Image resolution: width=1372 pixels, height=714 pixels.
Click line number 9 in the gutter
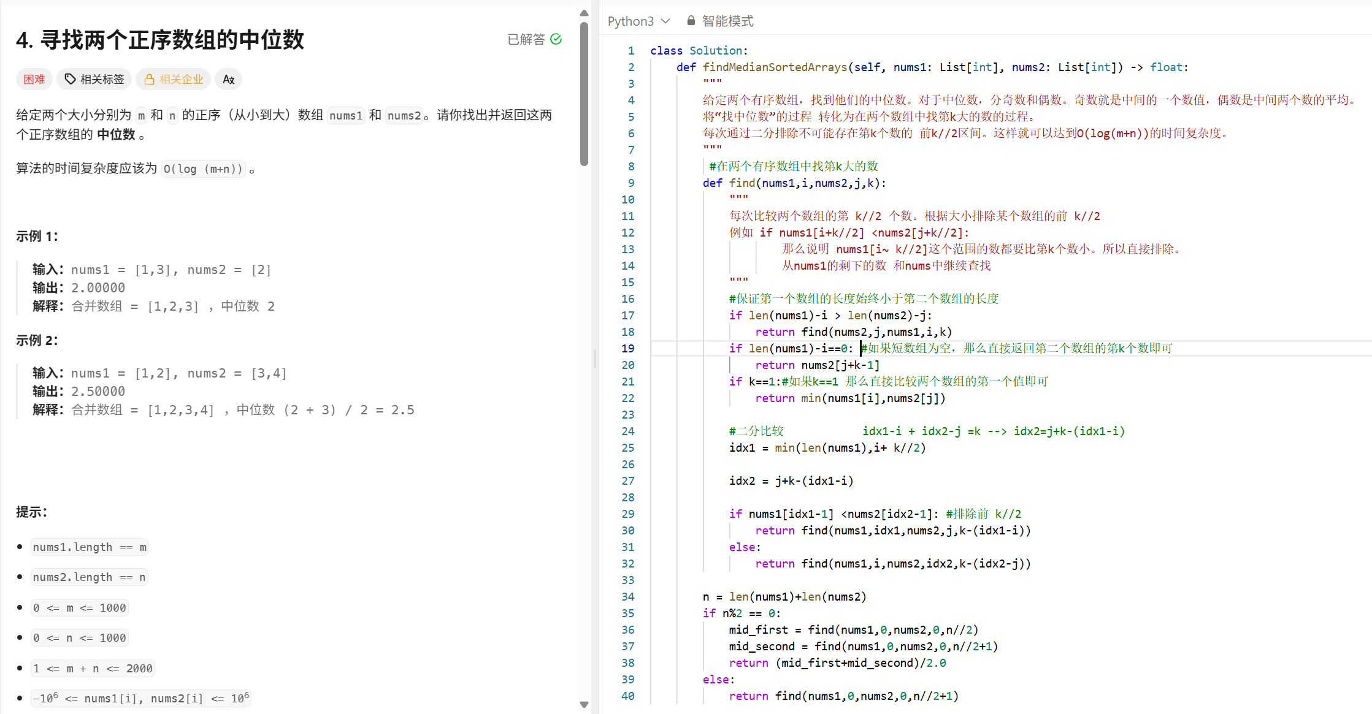[631, 183]
